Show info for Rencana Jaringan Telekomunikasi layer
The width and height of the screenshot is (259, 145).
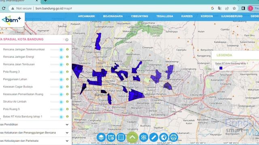68,49
